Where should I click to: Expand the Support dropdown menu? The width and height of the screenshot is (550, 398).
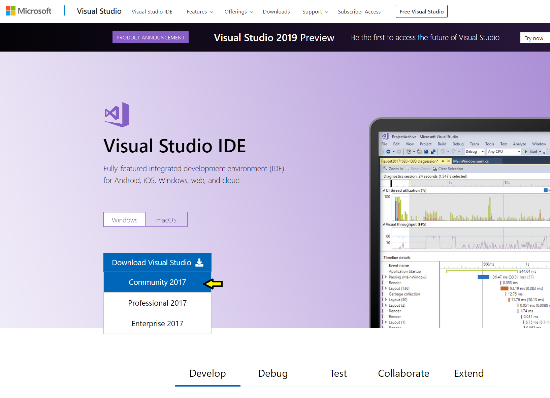point(315,11)
